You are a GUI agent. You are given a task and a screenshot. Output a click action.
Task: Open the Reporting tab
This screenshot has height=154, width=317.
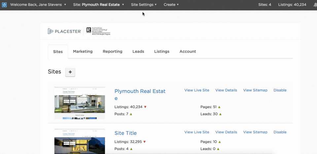point(112,51)
